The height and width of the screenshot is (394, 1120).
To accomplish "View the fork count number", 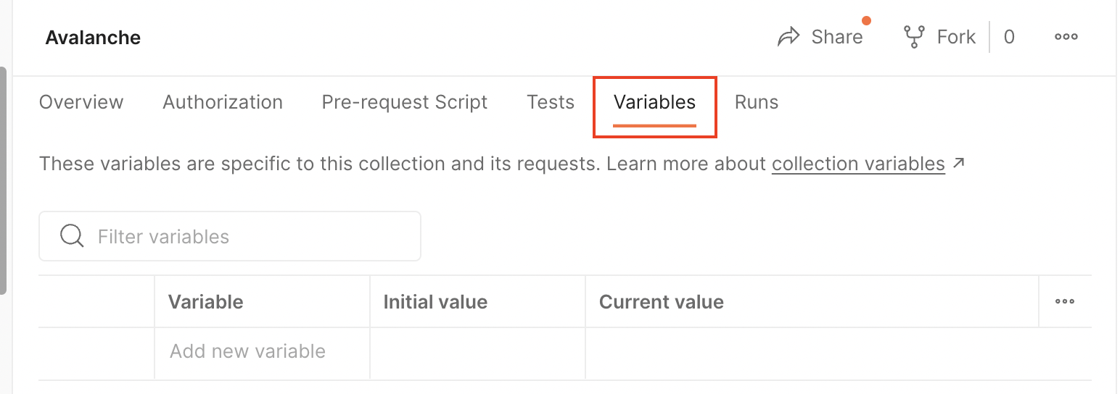I will click(1008, 37).
